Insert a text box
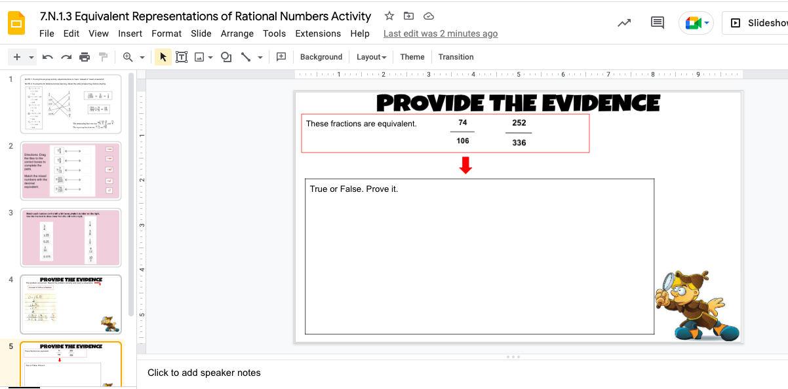The image size is (788, 389). [x=182, y=57]
